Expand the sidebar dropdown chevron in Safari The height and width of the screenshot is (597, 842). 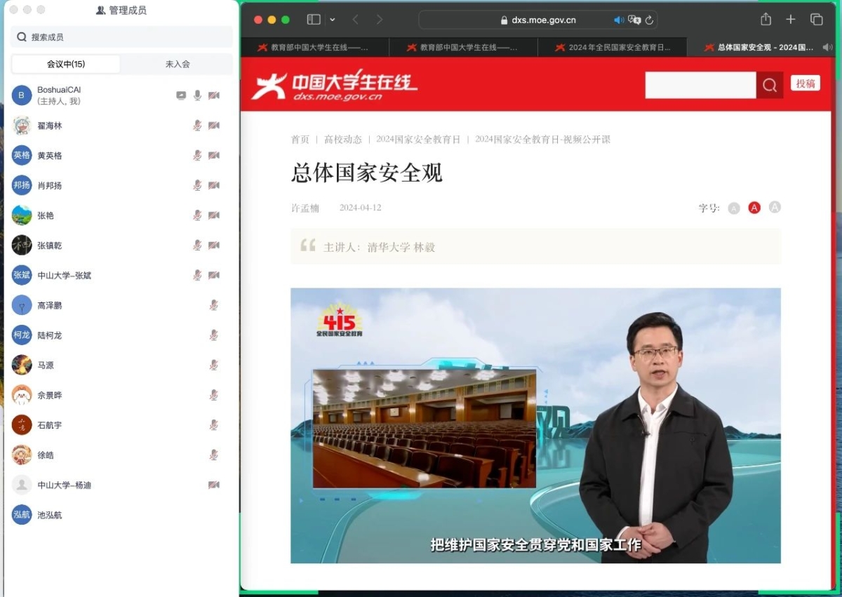(x=333, y=20)
